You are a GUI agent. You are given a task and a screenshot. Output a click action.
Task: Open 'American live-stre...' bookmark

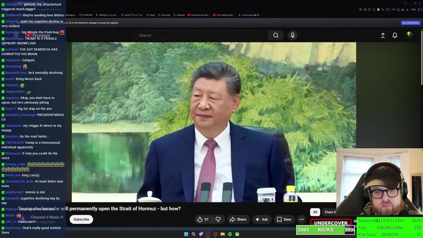coord(199,15)
